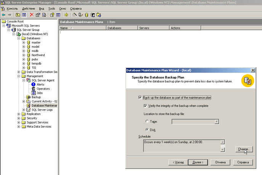
Task: Collapse the Management folder
Action: pyautogui.click(x=19, y=76)
